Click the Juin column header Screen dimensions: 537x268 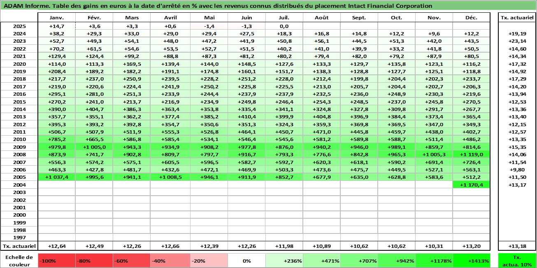pyautogui.click(x=246, y=18)
